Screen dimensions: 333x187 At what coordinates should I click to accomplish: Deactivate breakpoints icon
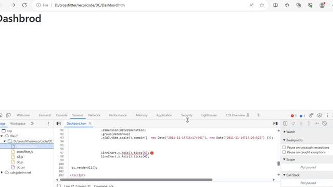325,123
